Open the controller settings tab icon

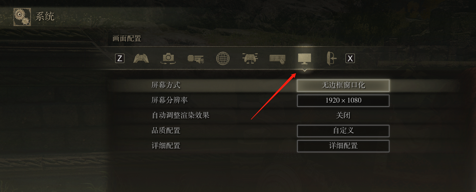141,58
